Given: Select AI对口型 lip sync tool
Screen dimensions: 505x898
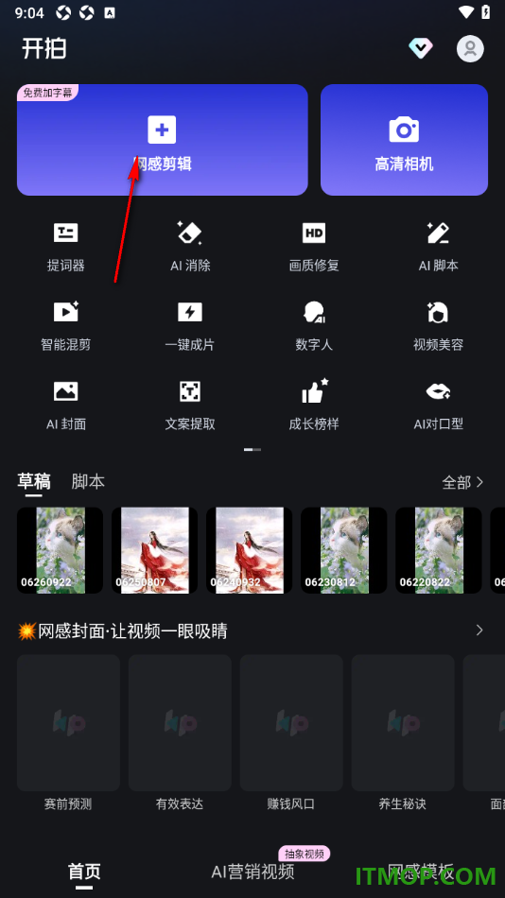Looking at the screenshot, I should (439, 406).
